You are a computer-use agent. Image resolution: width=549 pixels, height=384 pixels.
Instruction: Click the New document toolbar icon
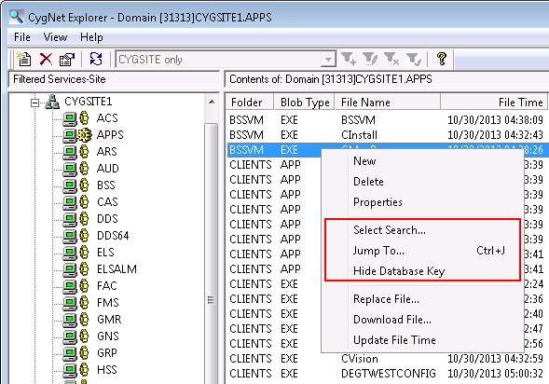point(24,59)
